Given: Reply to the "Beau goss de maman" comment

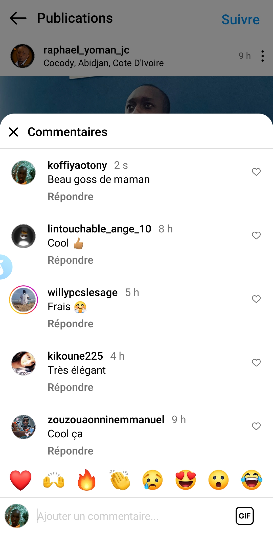Looking at the screenshot, I should coord(71,197).
